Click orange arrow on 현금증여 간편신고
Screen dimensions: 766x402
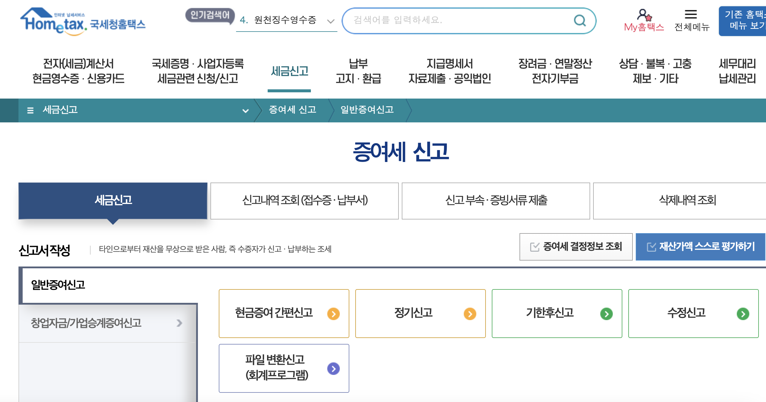[x=333, y=314]
